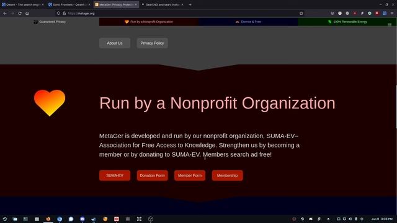Screen dimensions: 397x223
Task: Bookmark this page with the star icon
Action: pos(301,14)
